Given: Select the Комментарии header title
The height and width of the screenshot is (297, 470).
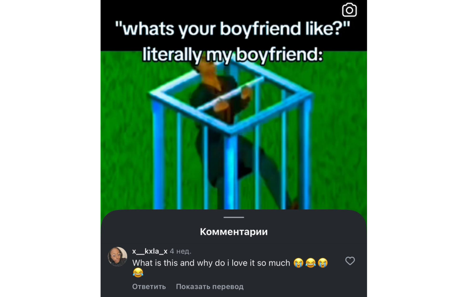Looking at the screenshot, I should [234, 232].
